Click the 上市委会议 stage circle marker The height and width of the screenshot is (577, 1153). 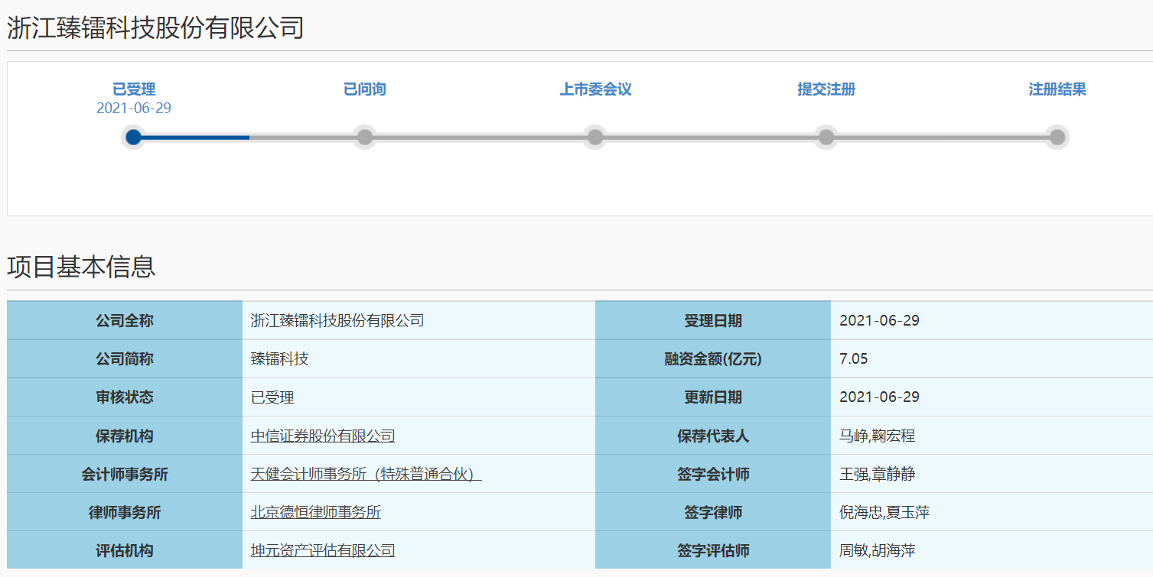[x=595, y=138]
